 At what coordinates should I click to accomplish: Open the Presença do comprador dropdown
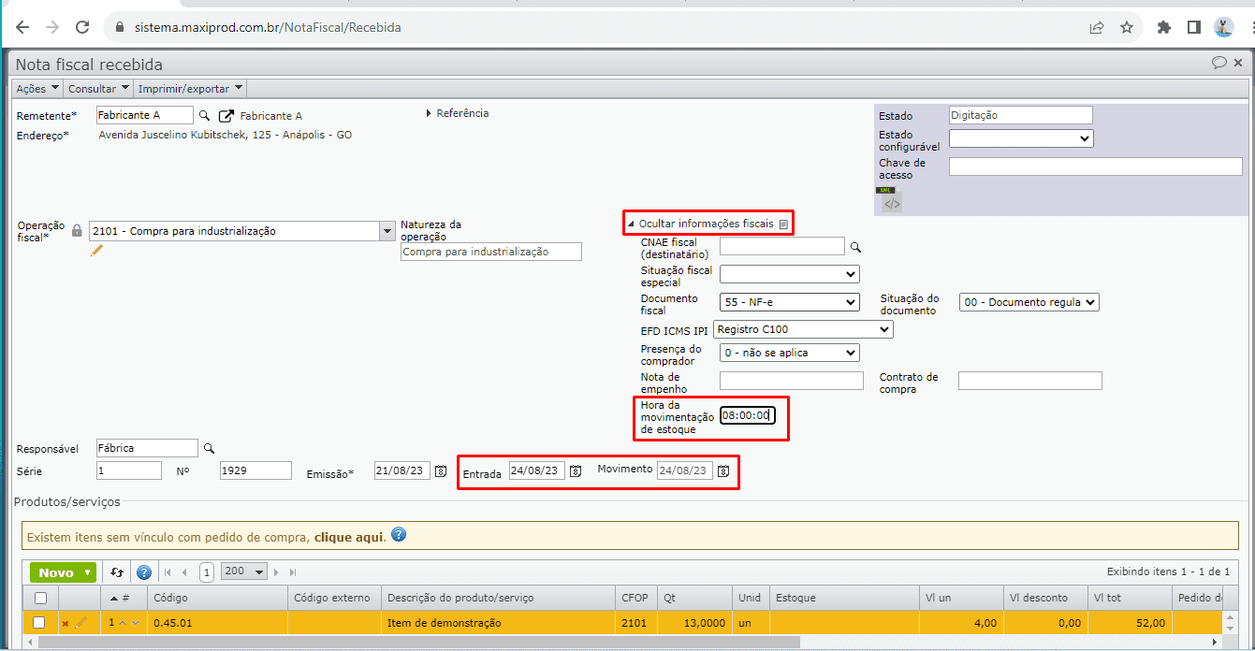(x=789, y=353)
